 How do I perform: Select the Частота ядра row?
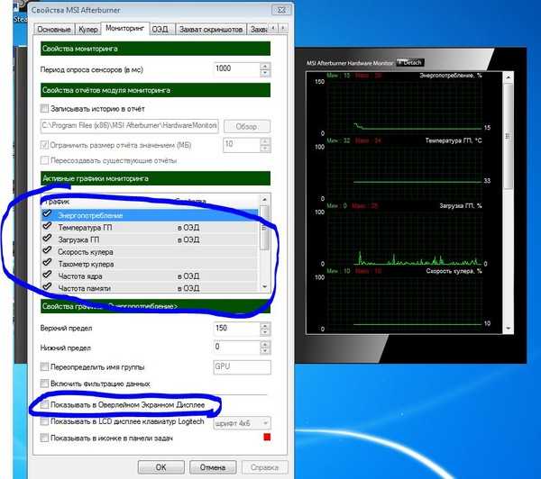150,276
